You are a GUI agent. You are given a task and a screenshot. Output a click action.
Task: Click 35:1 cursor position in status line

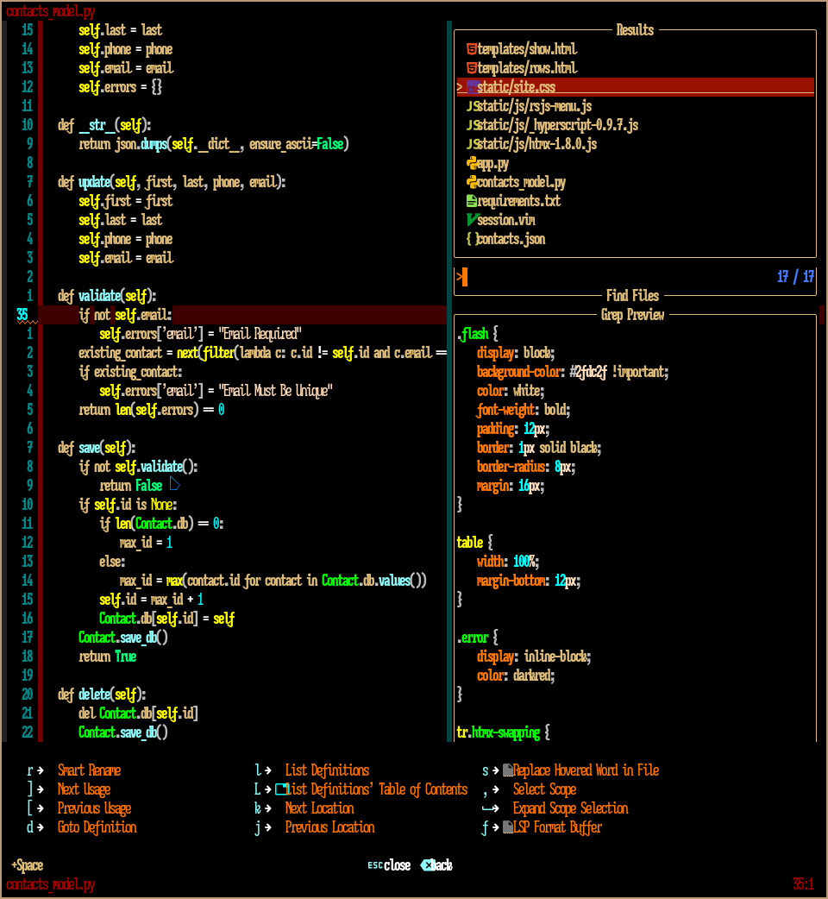click(x=803, y=884)
